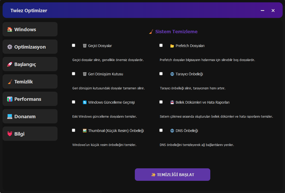The width and height of the screenshot is (285, 193).
Task: Click description 'DNS önbelleğini temizleyerek ağ bağlantılarını yeniler.'
Action: point(197,145)
